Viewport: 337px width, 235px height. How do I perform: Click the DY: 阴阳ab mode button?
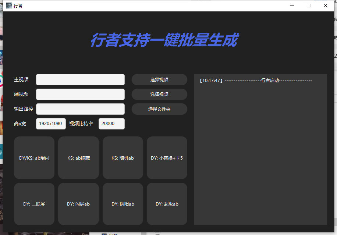coord(123,204)
